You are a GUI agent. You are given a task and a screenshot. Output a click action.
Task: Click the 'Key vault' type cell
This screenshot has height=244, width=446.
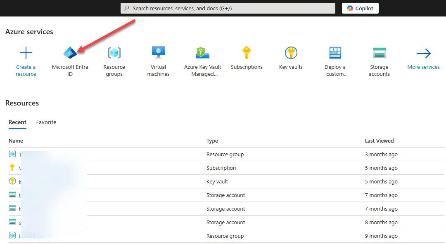click(217, 181)
